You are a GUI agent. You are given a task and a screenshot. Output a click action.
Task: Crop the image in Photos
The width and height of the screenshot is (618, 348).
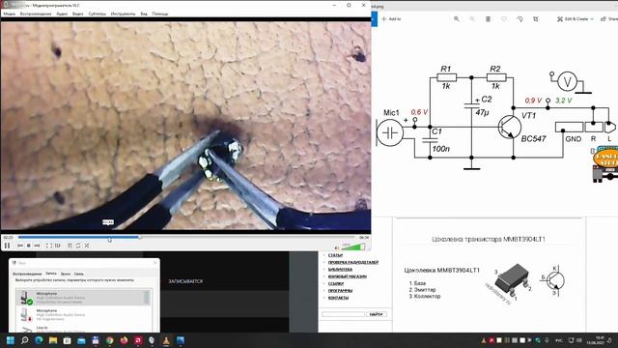point(536,19)
